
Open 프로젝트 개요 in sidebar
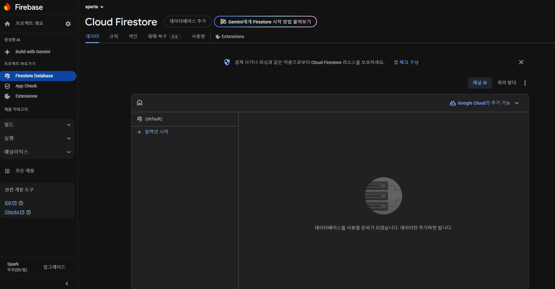(29, 23)
